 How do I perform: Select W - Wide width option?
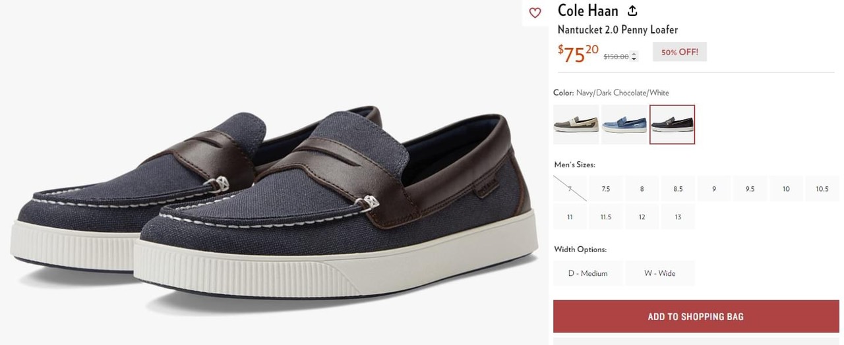[659, 273]
